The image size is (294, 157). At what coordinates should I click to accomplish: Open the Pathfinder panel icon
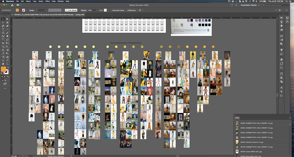[x=282, y=82]
